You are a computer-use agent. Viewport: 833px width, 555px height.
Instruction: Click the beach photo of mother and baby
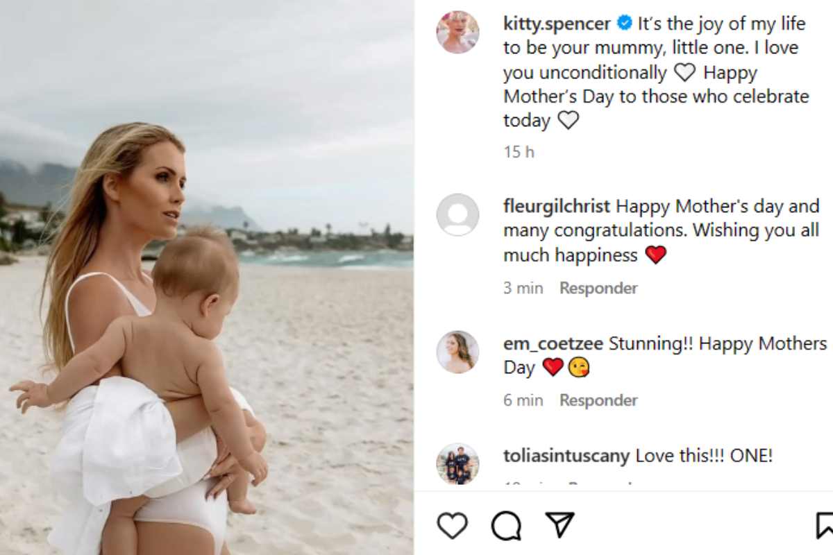point(207,277)
